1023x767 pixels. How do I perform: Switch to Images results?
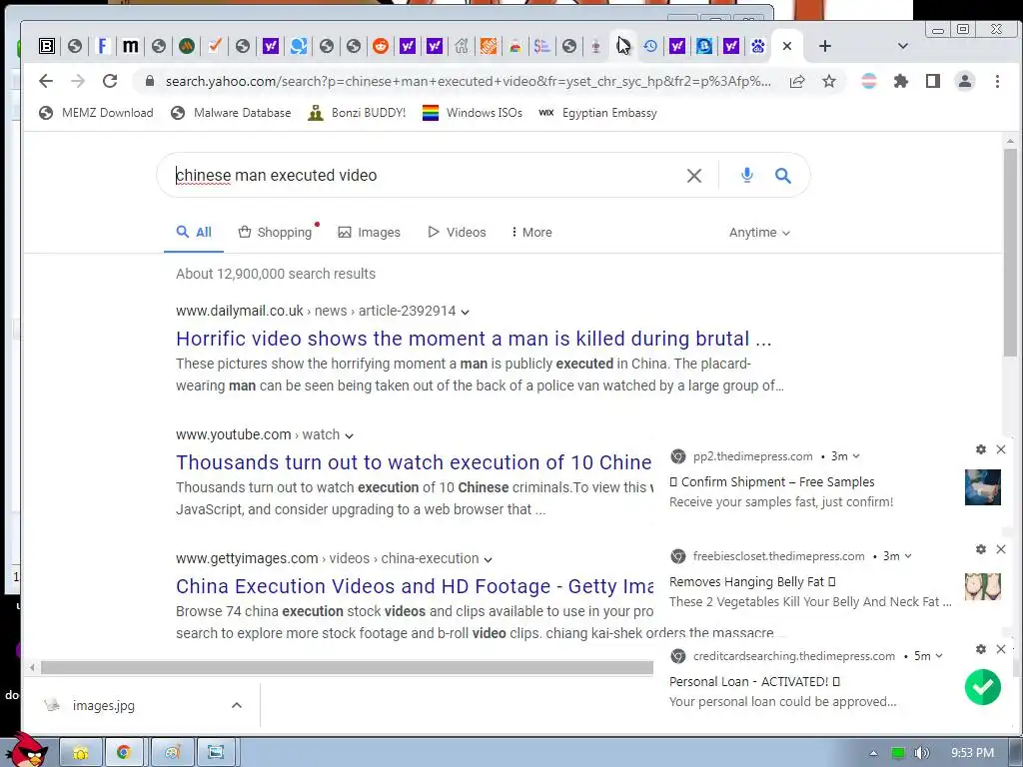pyautogui.click(x=370, y=232)
